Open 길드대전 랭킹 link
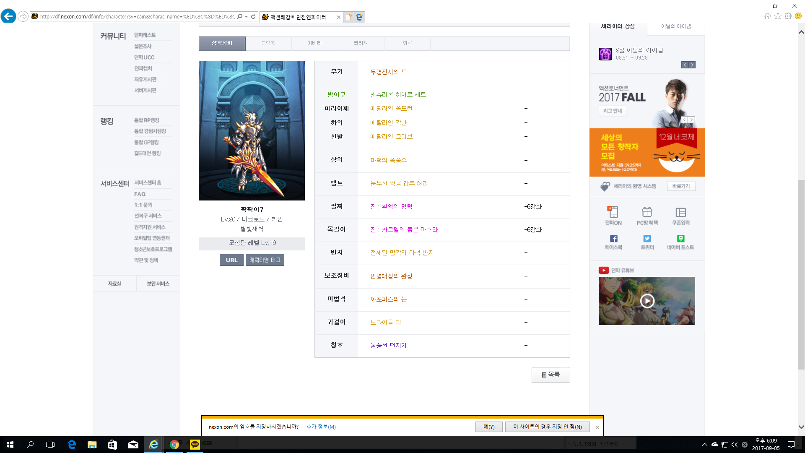The height and width of the screenshot is (453, 805). coord(147,154)
